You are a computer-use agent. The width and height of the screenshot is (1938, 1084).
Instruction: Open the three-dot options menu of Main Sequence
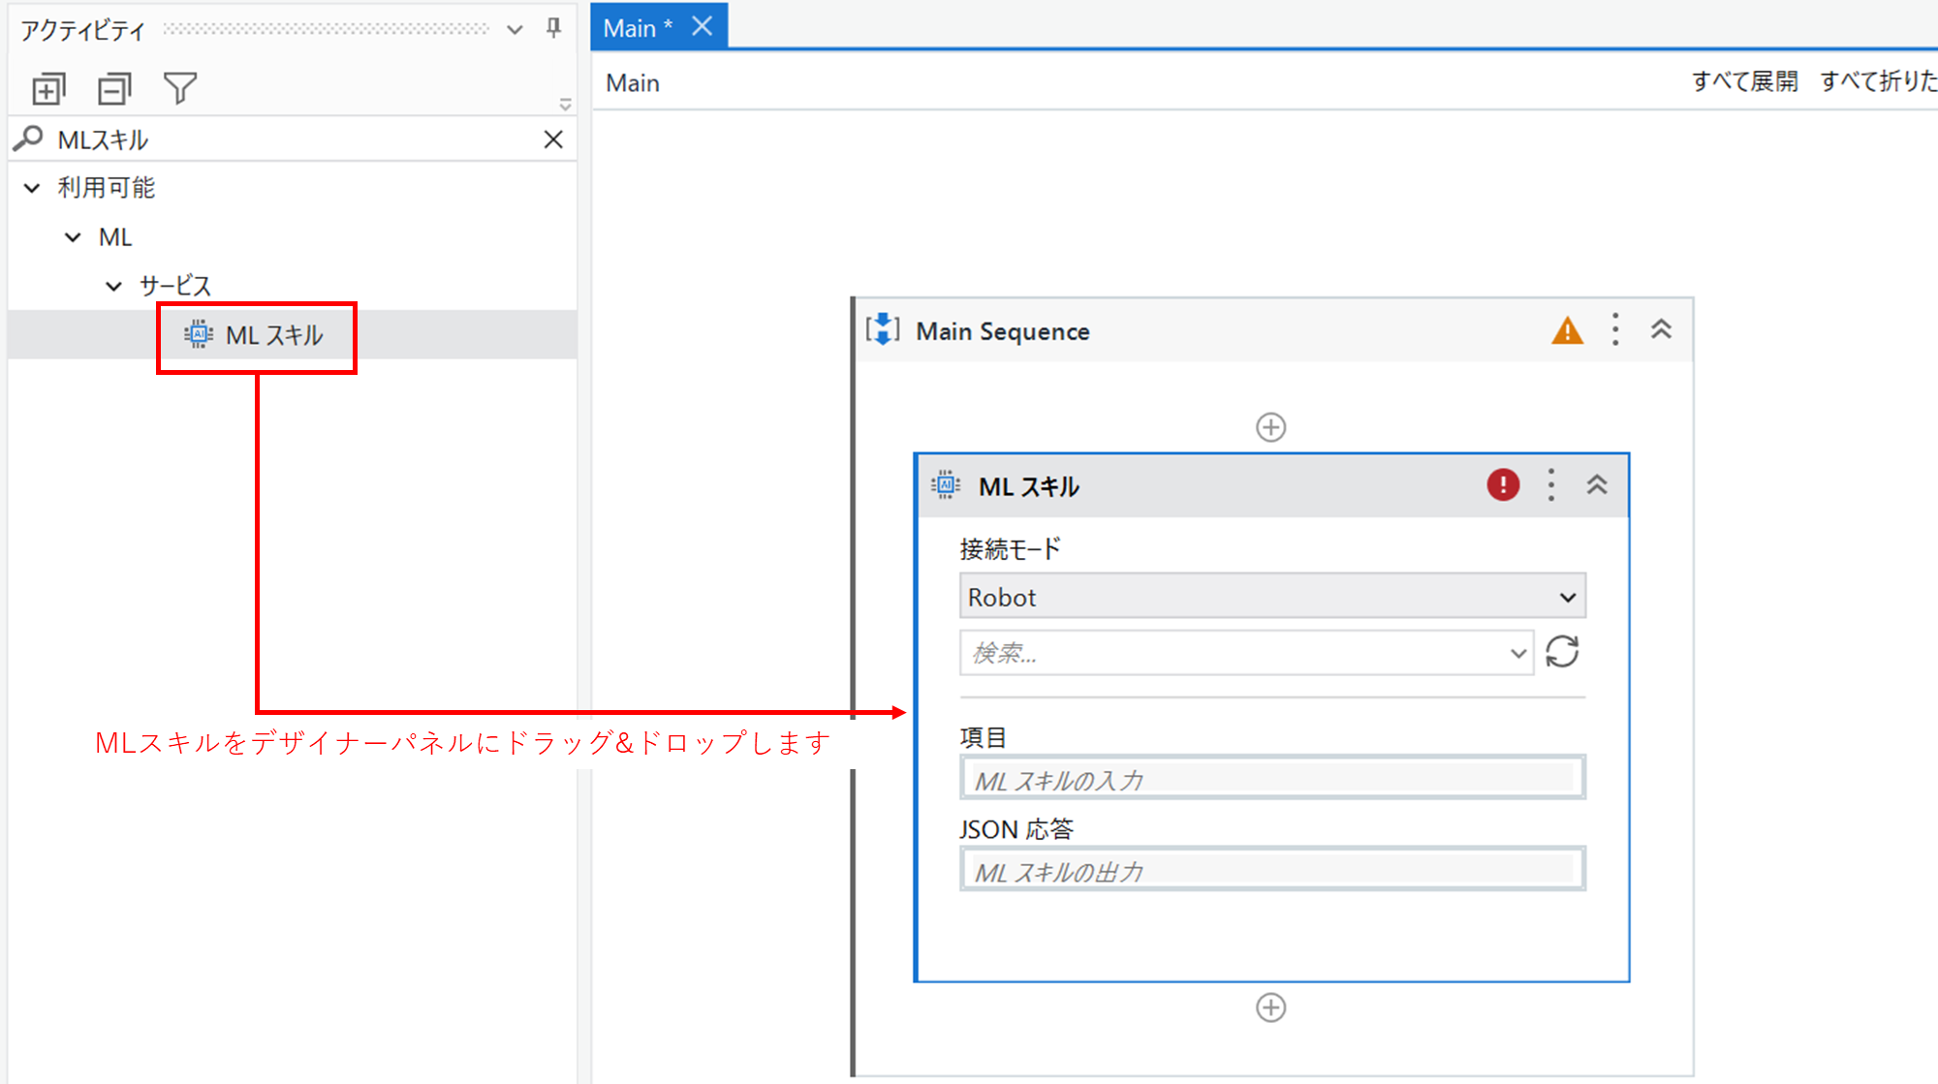pyautogui.click(x=1615, y=330)
